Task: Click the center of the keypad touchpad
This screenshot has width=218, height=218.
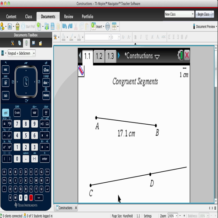Action: [x=26, y=82]
